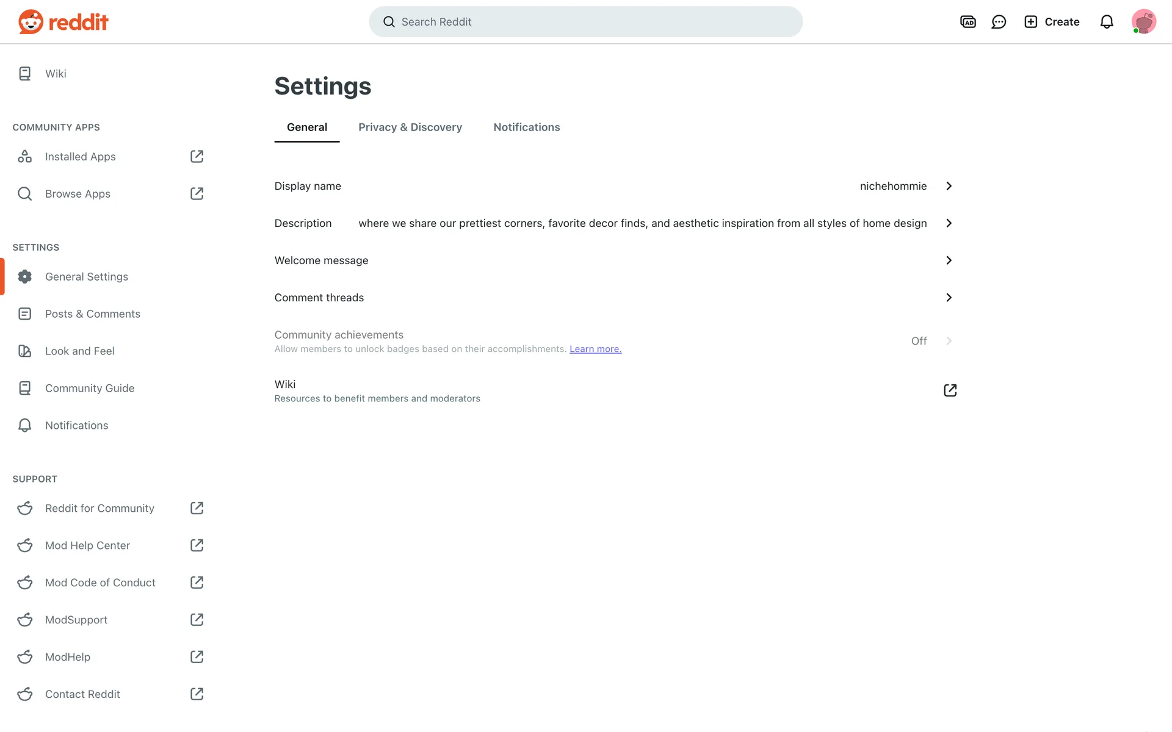The width and height of the screenshot is (1172, 732).
Task: Expand the Welcome message chevron
Action: pos(949,260)
